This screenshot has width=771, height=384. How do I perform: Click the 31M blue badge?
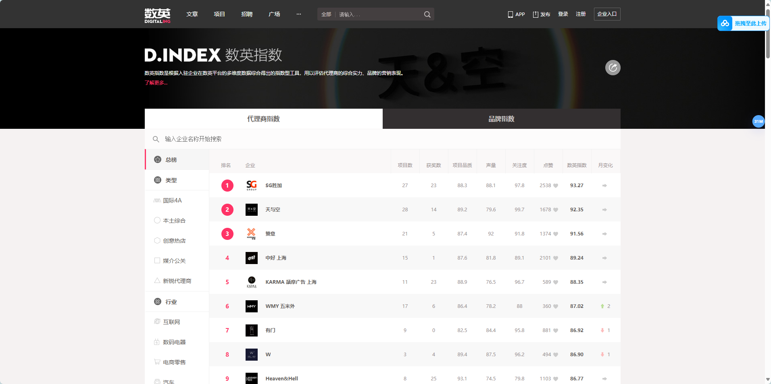[758, 121]
